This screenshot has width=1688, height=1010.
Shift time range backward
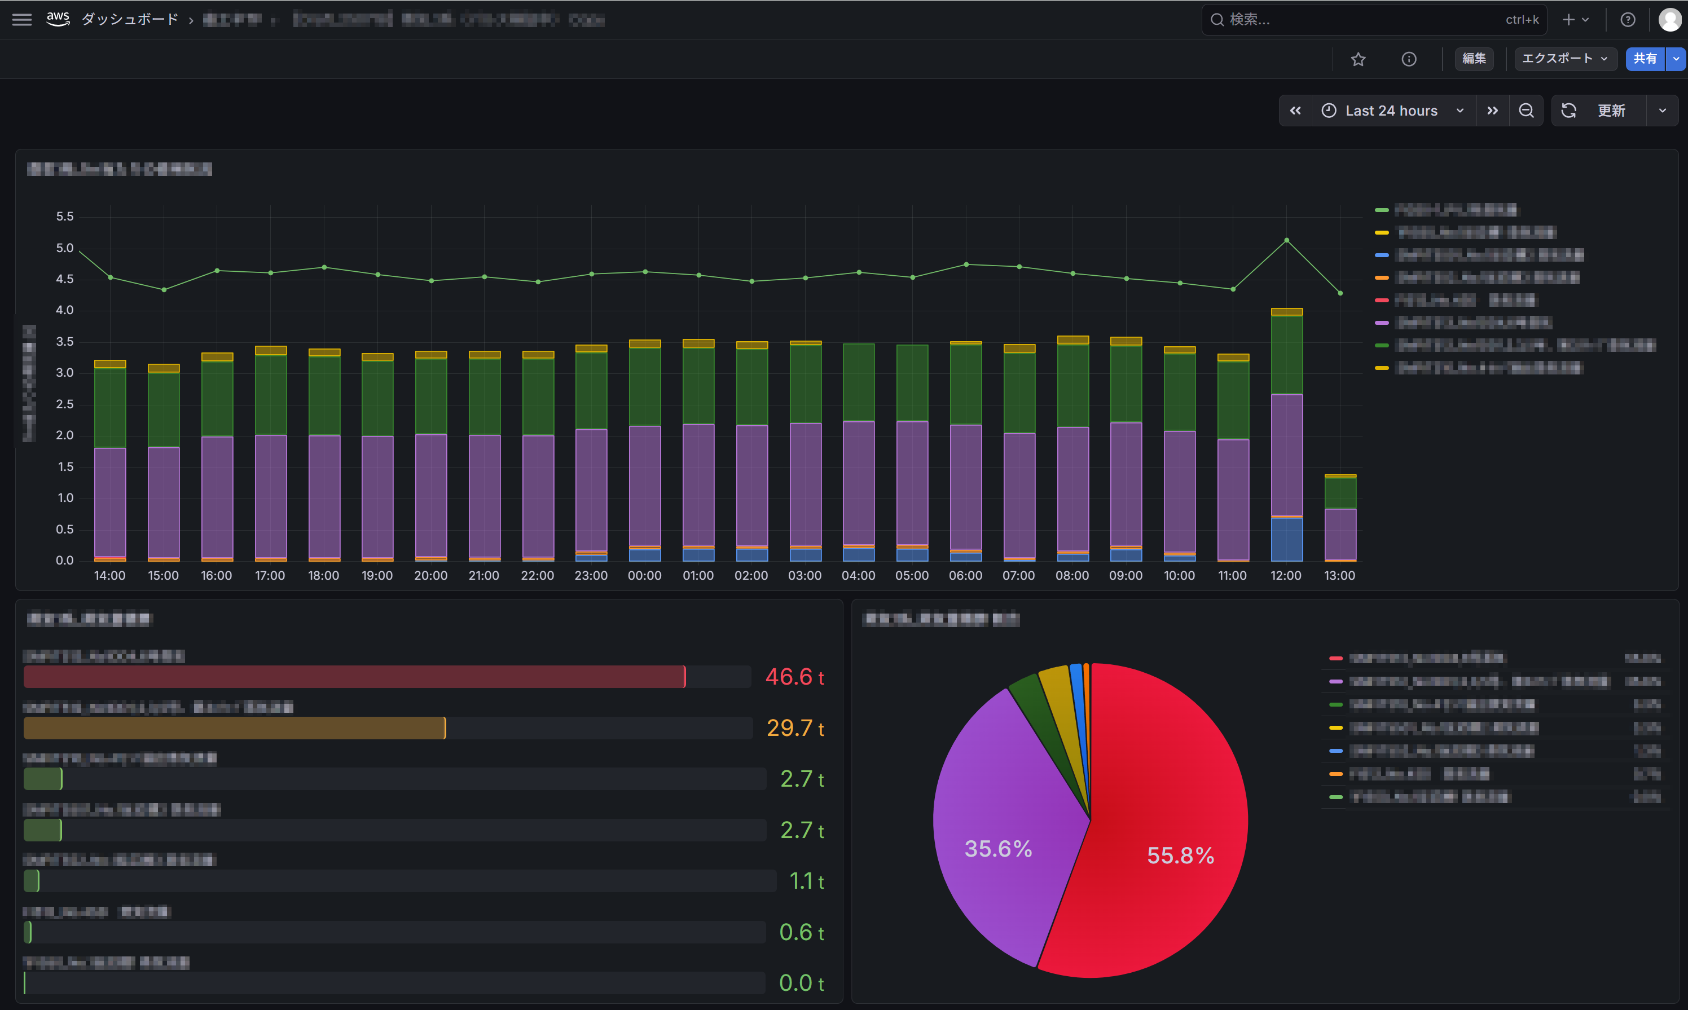(1295, 111)
